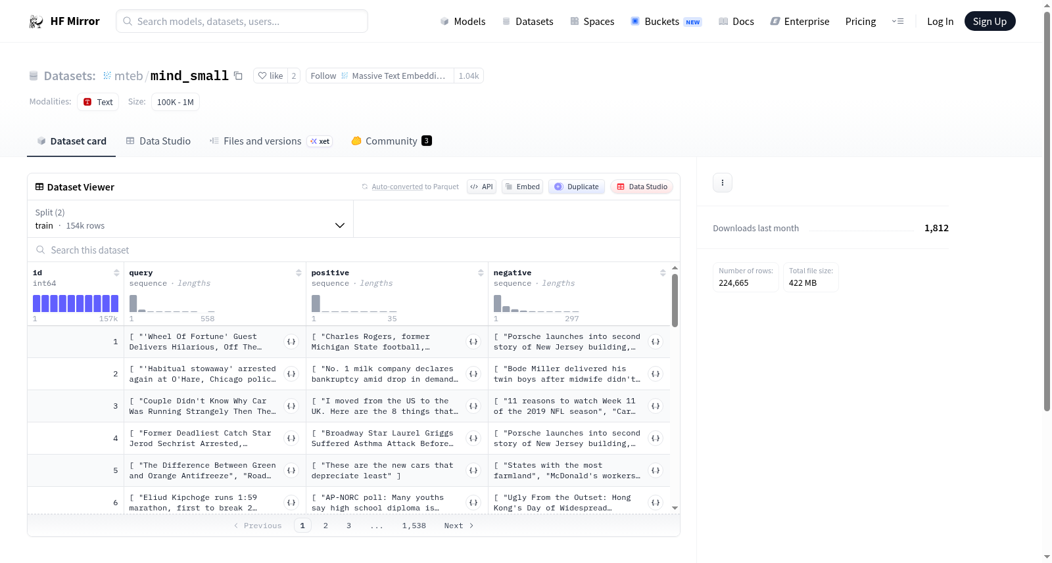
Task: Like the mind_small dataset
Action: 270,76
